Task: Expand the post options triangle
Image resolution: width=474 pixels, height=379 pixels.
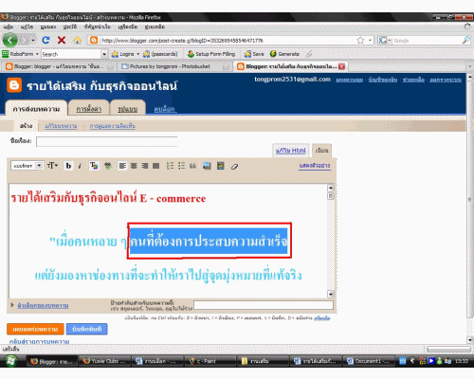Action: pos(12,305)
